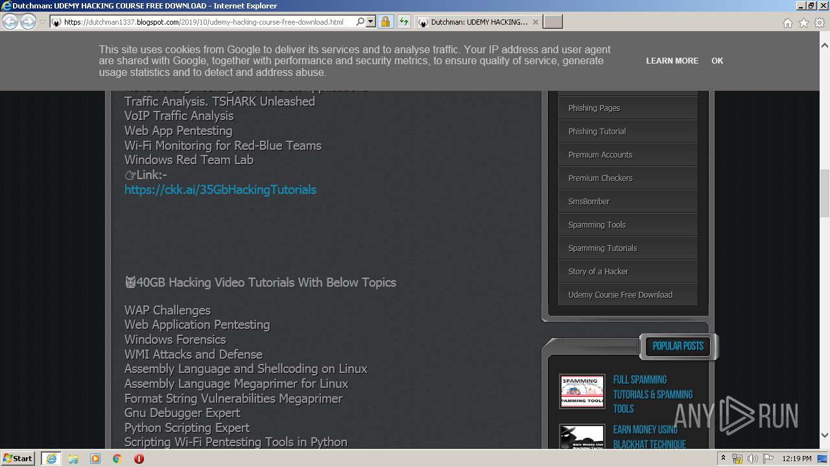Click the browser Forward arrow button

tap(28, 22)
